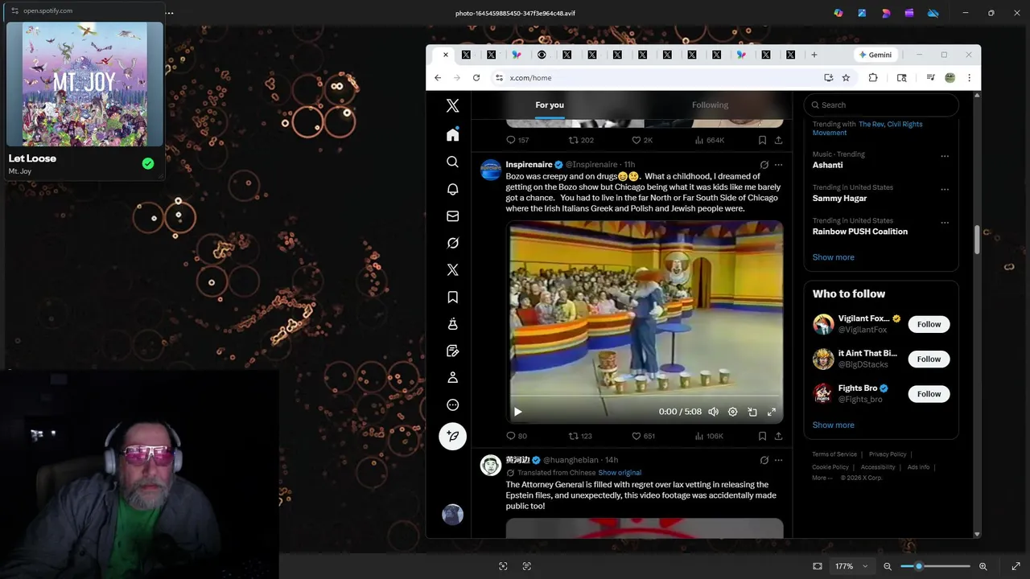The width and height of the screenshot is (1030, 579).
Task: Open Articles compose icon in sidebar
Action: pyautogui.click(x=452, y=351)
